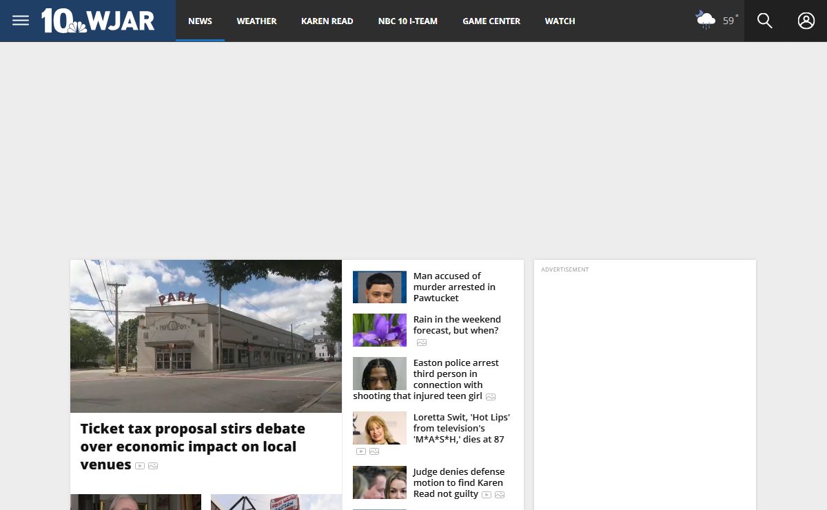This screenshot has width=827, height=510.
Task: Click the Easton shooting suspect thumbnail
Action: [x=380, y=374]
